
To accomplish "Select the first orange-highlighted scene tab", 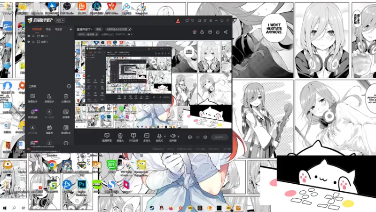I will [x=37, y=29].
